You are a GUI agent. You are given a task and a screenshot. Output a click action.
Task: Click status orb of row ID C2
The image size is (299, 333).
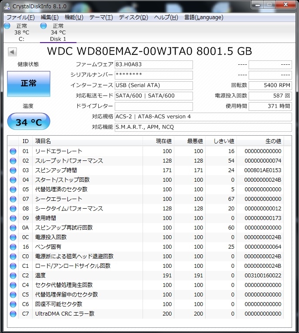(x=13, y=276)
